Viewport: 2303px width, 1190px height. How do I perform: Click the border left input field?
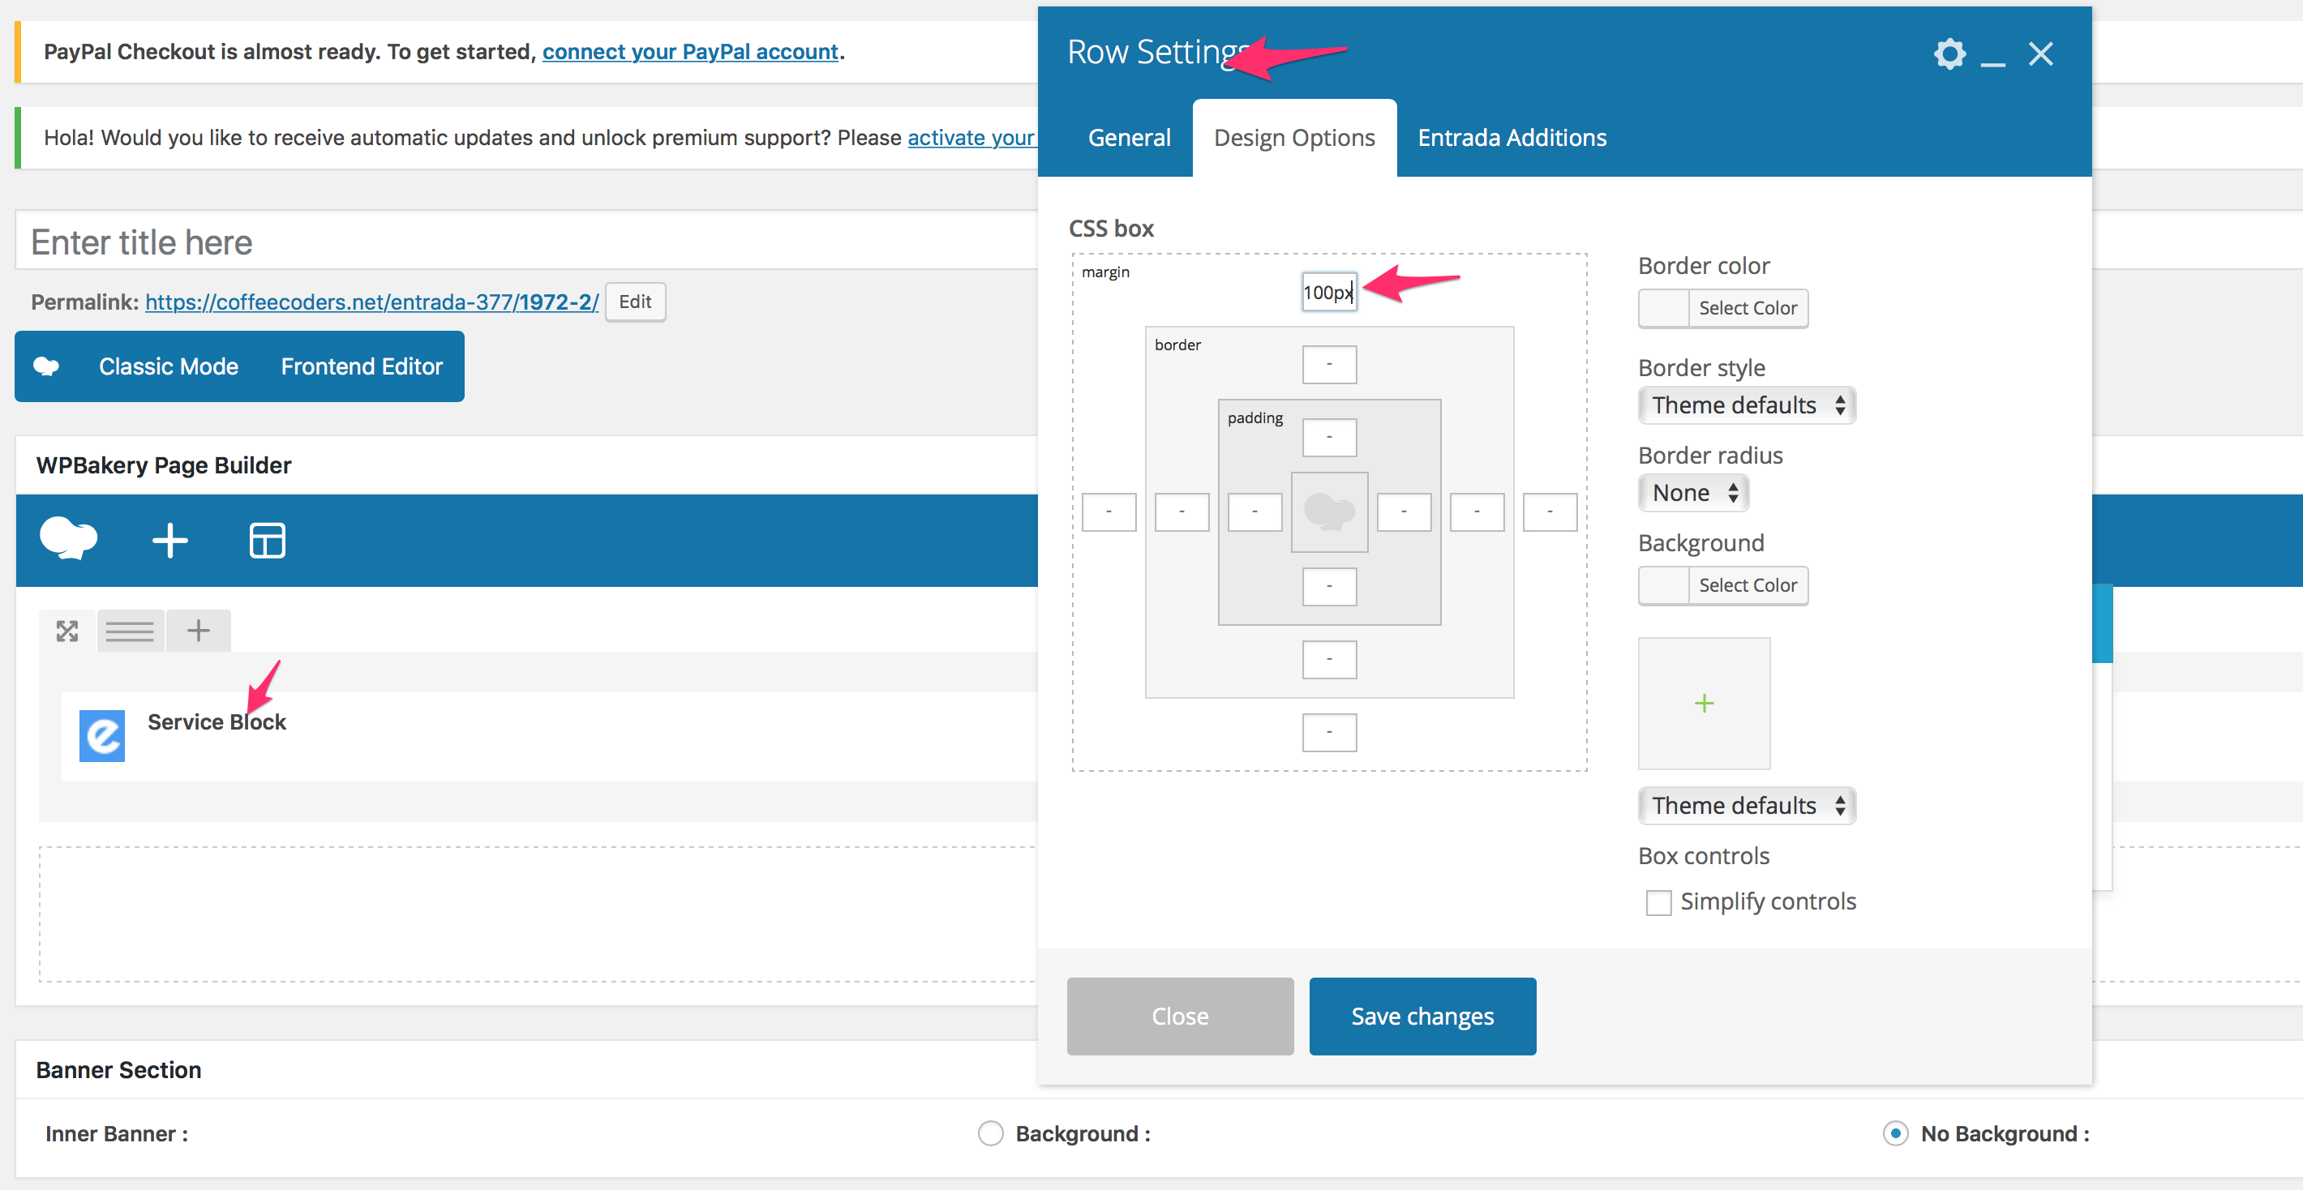point(1182,512)
